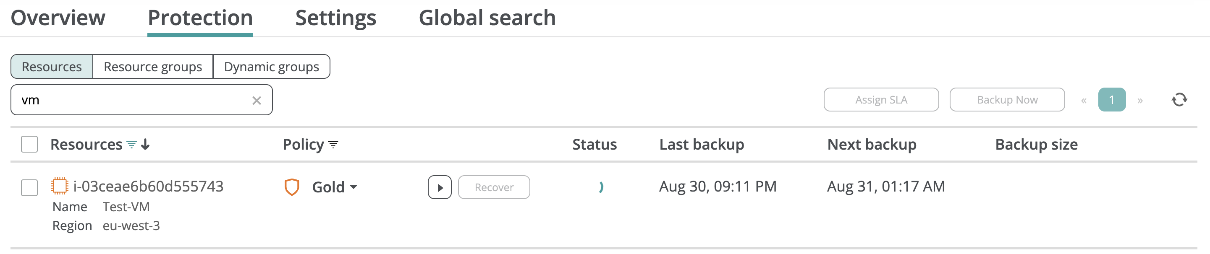Screen dimensions: 1210x254
Task: Click the refresh icon beside pagination
Action: click(1179, 100)
